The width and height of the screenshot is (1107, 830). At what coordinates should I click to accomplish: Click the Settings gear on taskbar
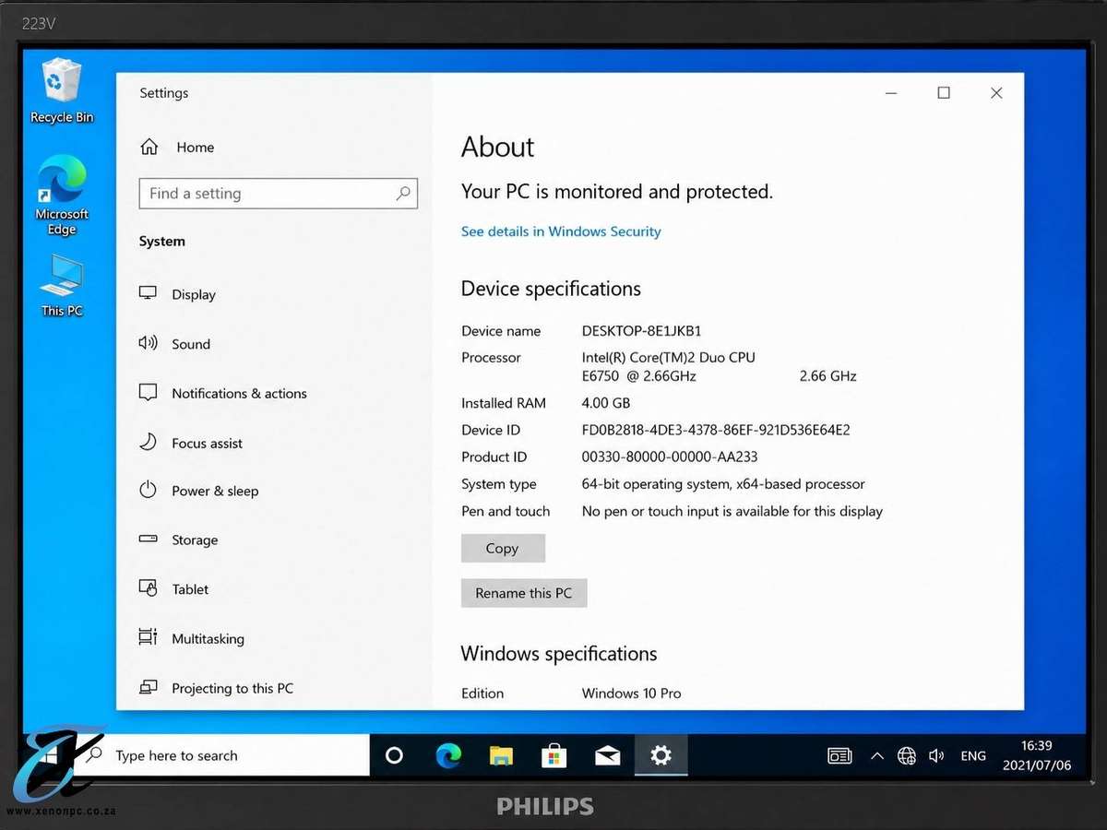coord(661,755)
